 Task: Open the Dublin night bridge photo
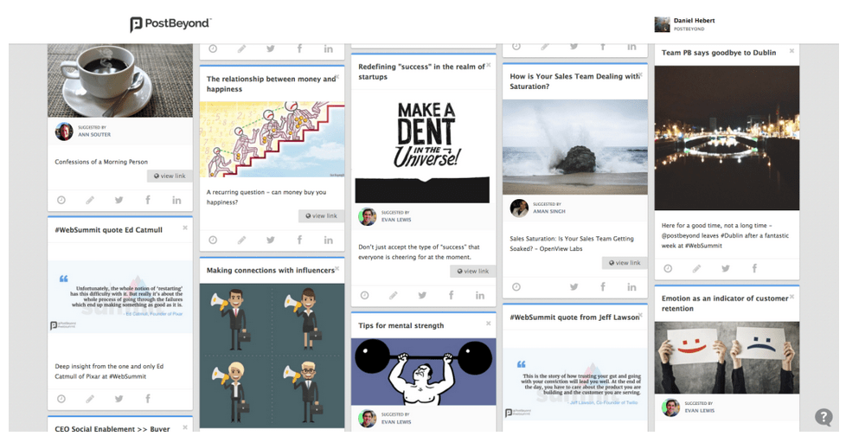[727, 138]
